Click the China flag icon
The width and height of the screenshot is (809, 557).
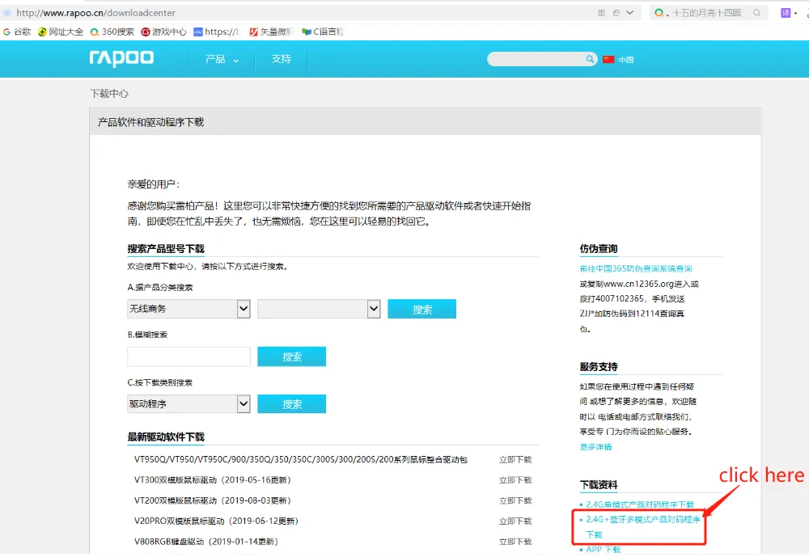[x=609, y=59]
